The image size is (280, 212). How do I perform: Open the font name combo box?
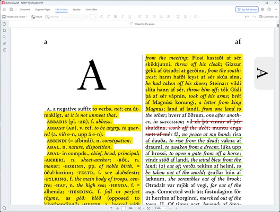tap(76, 17)
